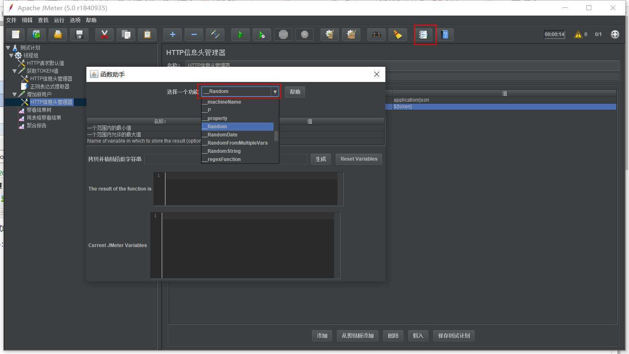Click the 添加 button

click(x=322, y=336)
